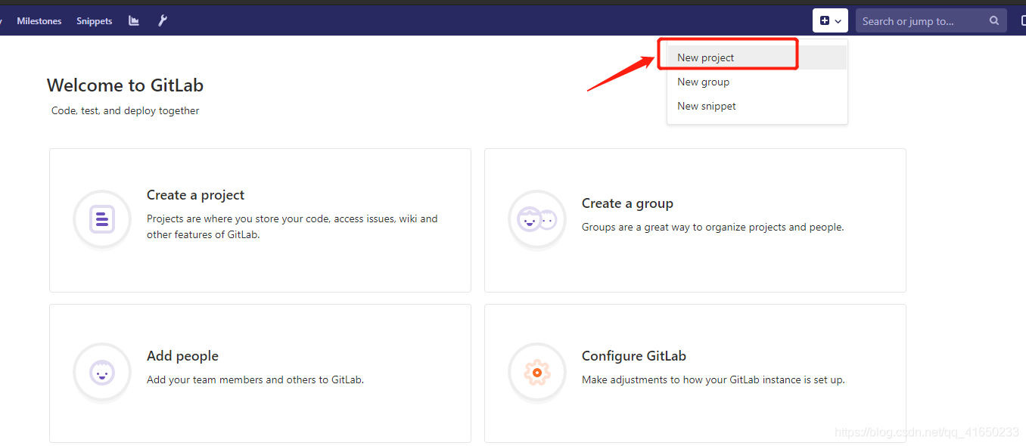
Task: Open the Create a project heading link
Action: 195,195
